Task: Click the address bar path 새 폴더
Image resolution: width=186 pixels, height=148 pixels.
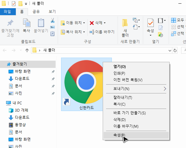Action: (49, 50)
